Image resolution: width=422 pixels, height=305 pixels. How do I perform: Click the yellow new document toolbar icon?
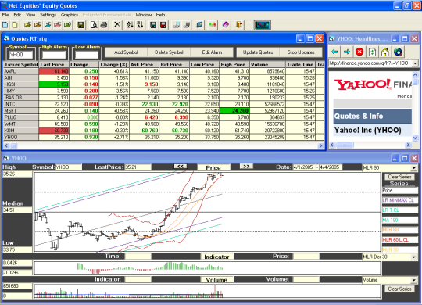pyautogui.click(x=15, y=25)
